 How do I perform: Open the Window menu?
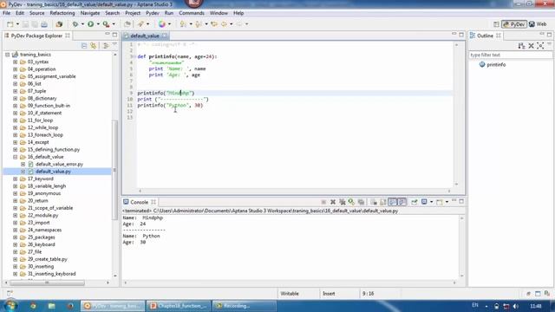(219, 13)
